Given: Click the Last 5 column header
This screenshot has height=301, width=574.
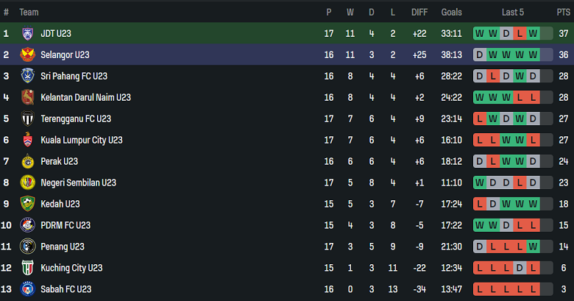Looking at the screenshot, I should [x=513, y=13].
